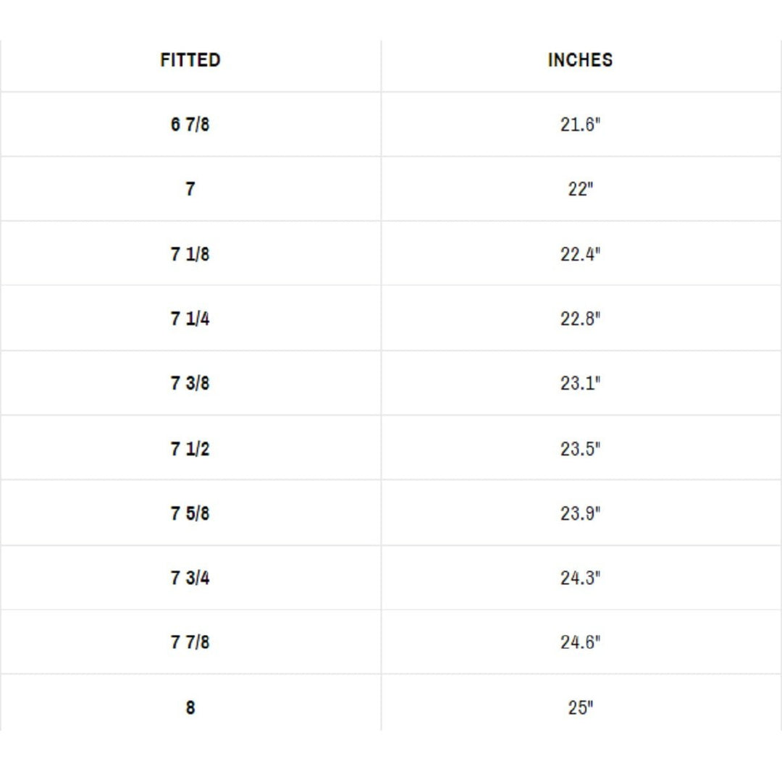Click the 23.5" inches value
782x782 pixels.
580,449
